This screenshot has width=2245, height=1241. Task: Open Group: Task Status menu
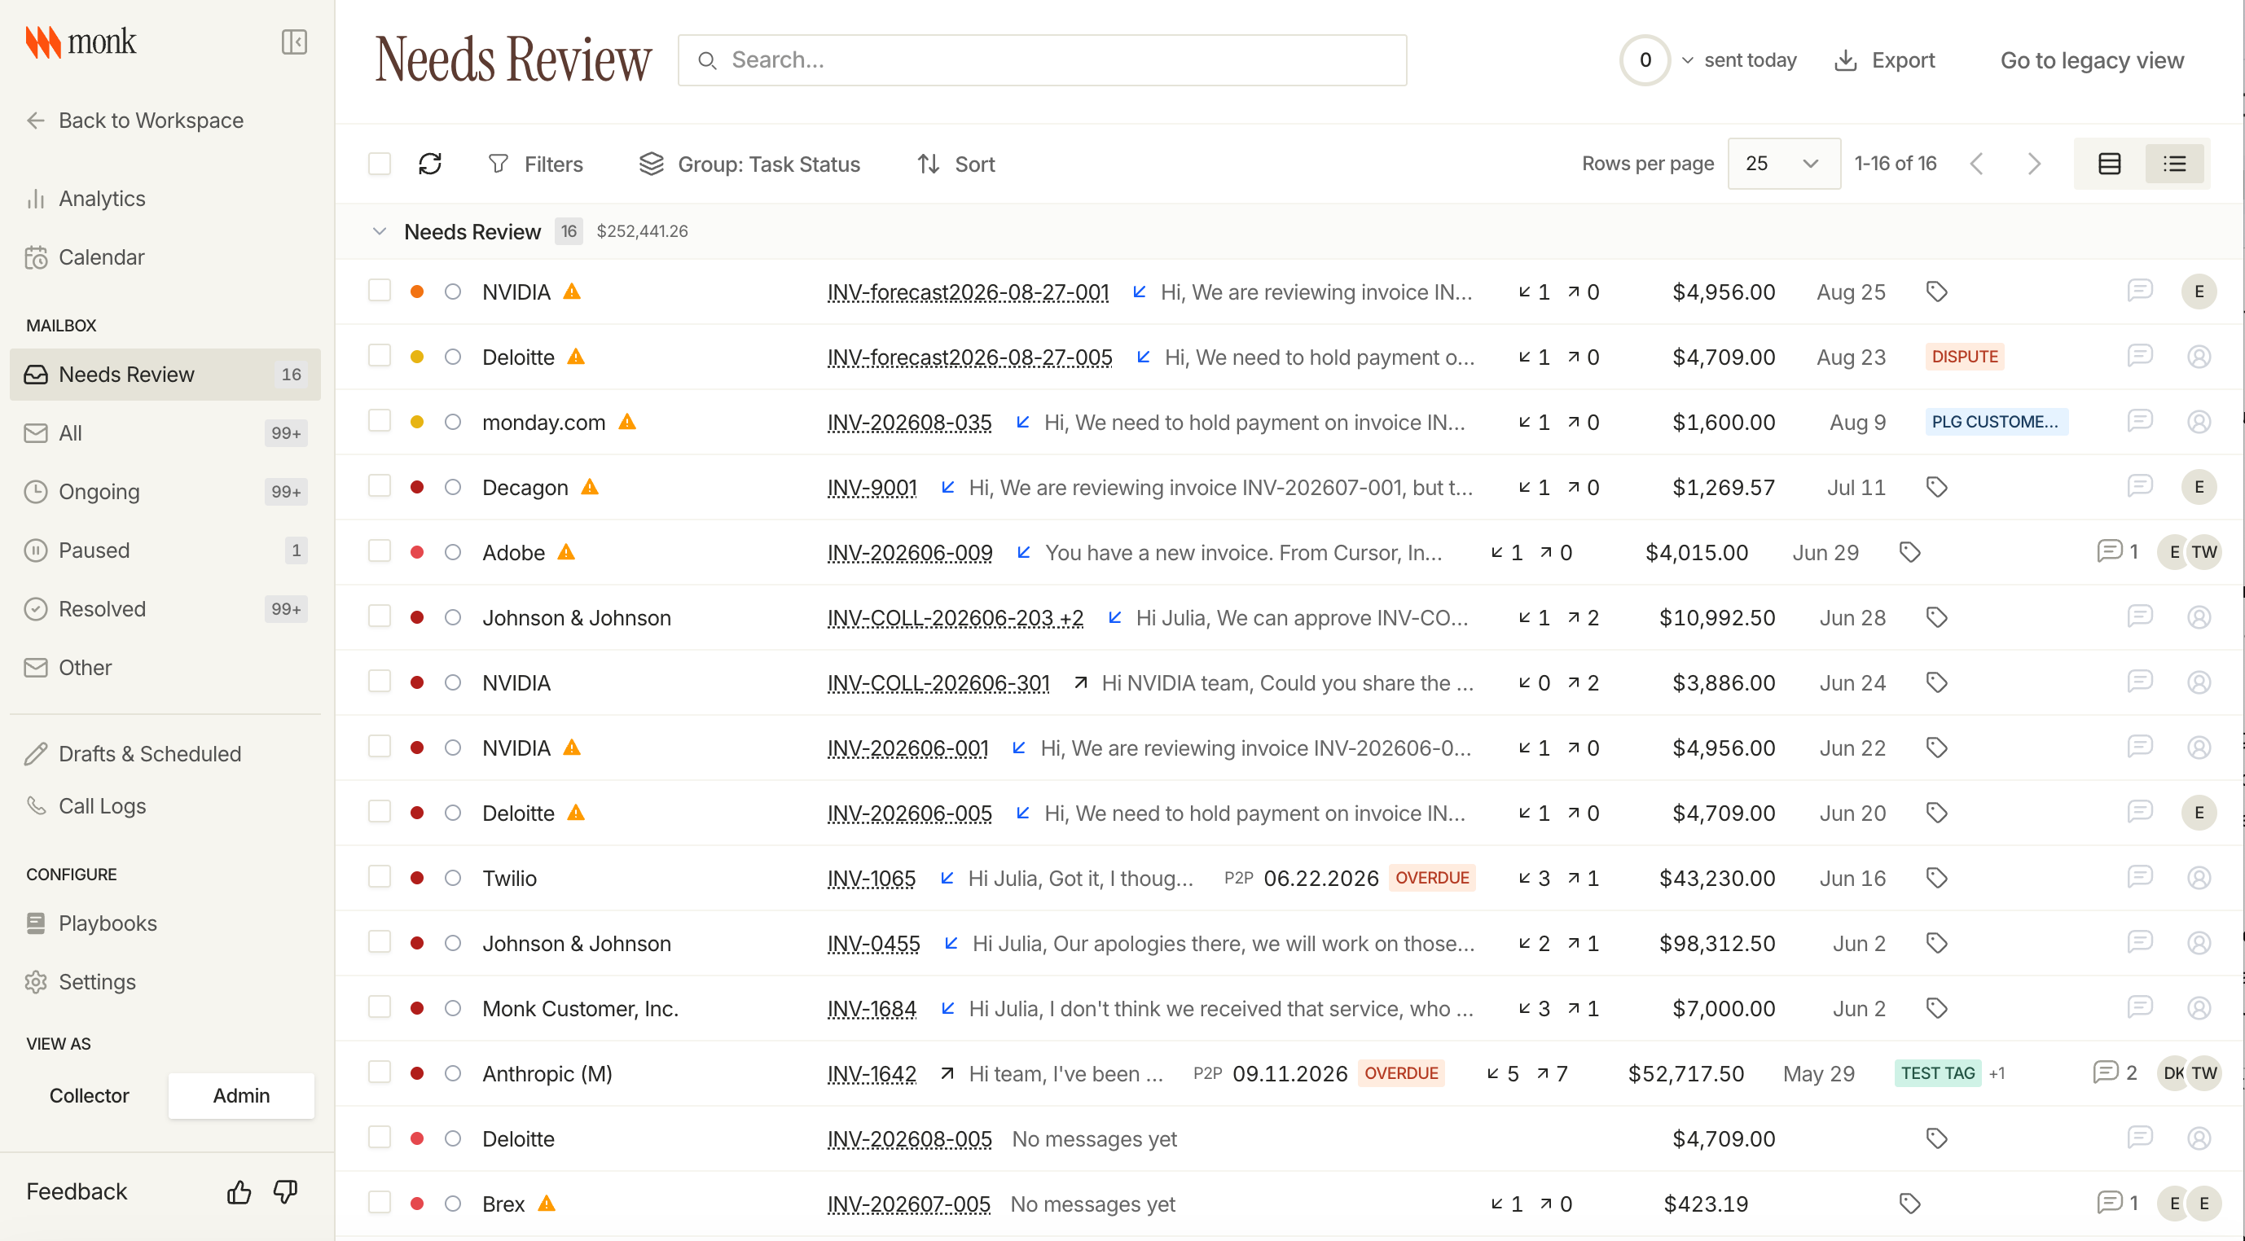pos(749,164)
